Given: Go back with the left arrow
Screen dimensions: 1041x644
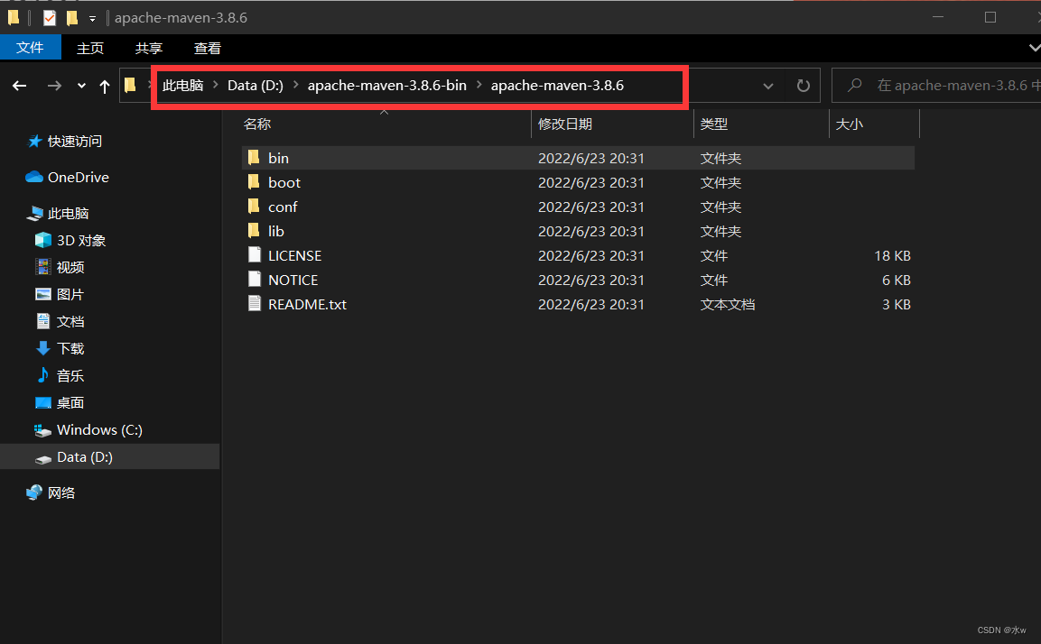Looking at the screenshot, I should click(20, 86).
